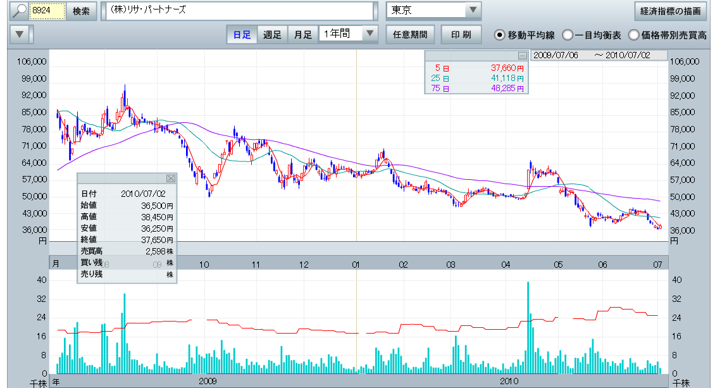Minimize the moving average legend box
Image resolution: width=715 pixels, height=388 pixels.
point(522,56)
